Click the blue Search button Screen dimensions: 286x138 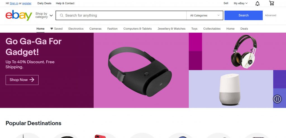(244, 15)
